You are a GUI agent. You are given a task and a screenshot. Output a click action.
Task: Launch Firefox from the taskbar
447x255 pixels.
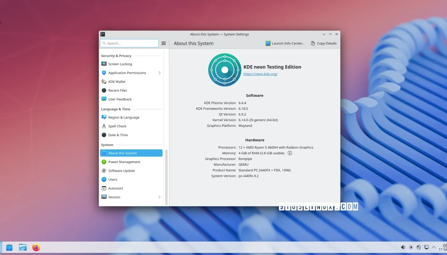pos(36,247)
